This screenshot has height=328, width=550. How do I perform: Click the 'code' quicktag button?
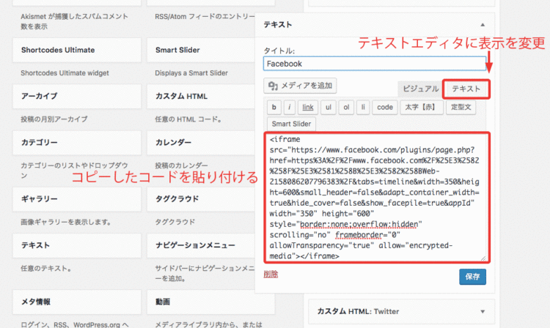click(x=384, y=107)
